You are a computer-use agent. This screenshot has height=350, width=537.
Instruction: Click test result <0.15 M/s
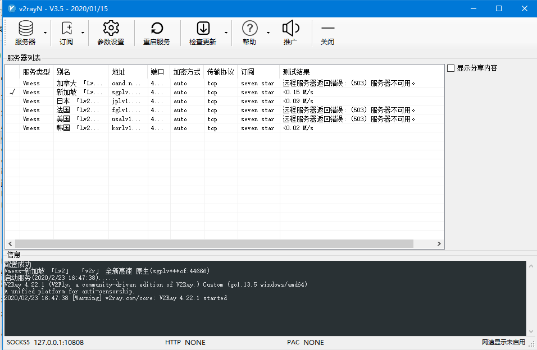[298, 93]
